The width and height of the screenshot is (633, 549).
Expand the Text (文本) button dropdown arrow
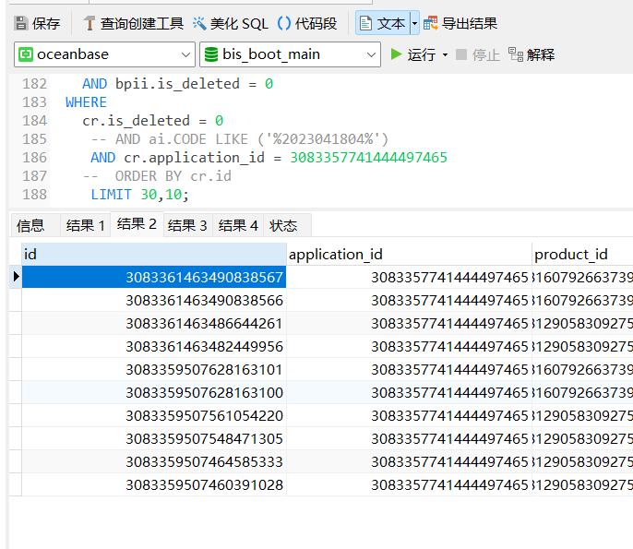coord(414,23)
